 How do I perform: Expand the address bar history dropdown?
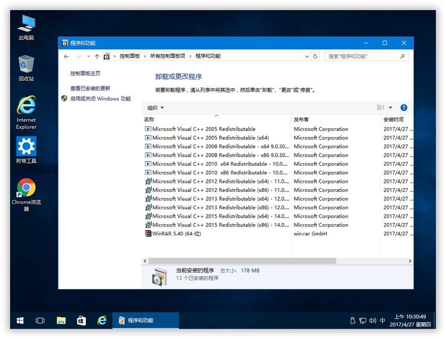[307, 56]
